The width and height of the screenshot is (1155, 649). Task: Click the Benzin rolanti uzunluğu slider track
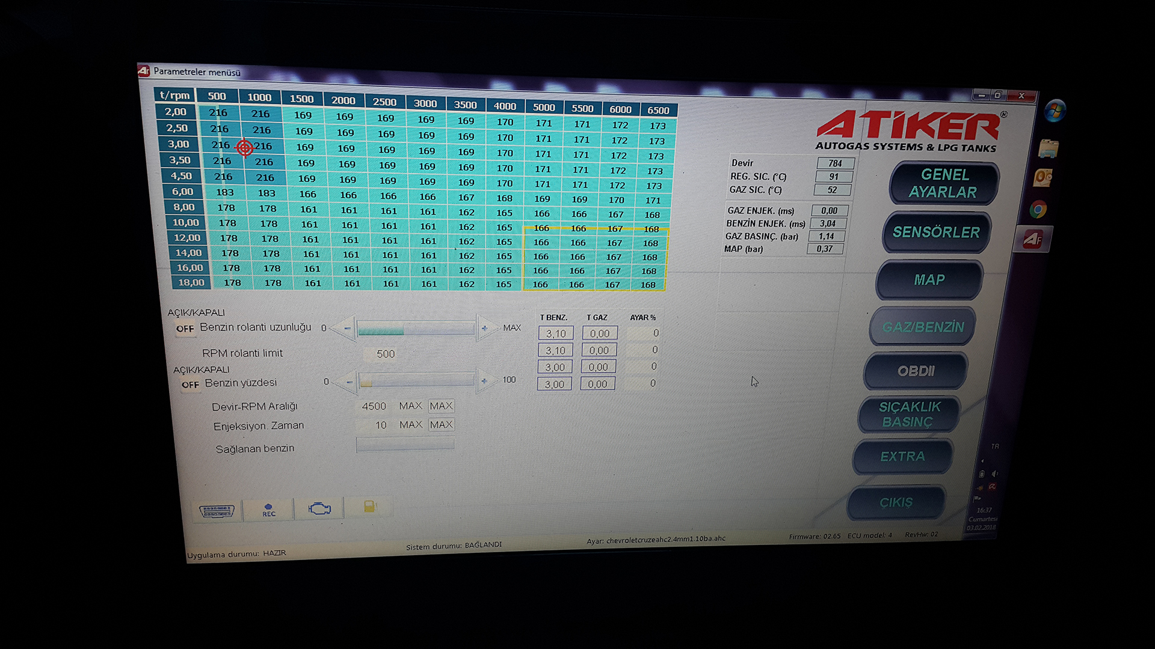click(x=416, y=329)
